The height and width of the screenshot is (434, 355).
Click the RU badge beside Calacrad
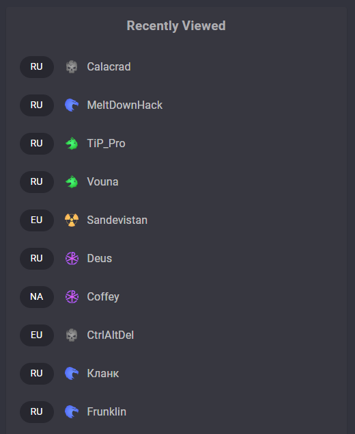tap(37, 67)
